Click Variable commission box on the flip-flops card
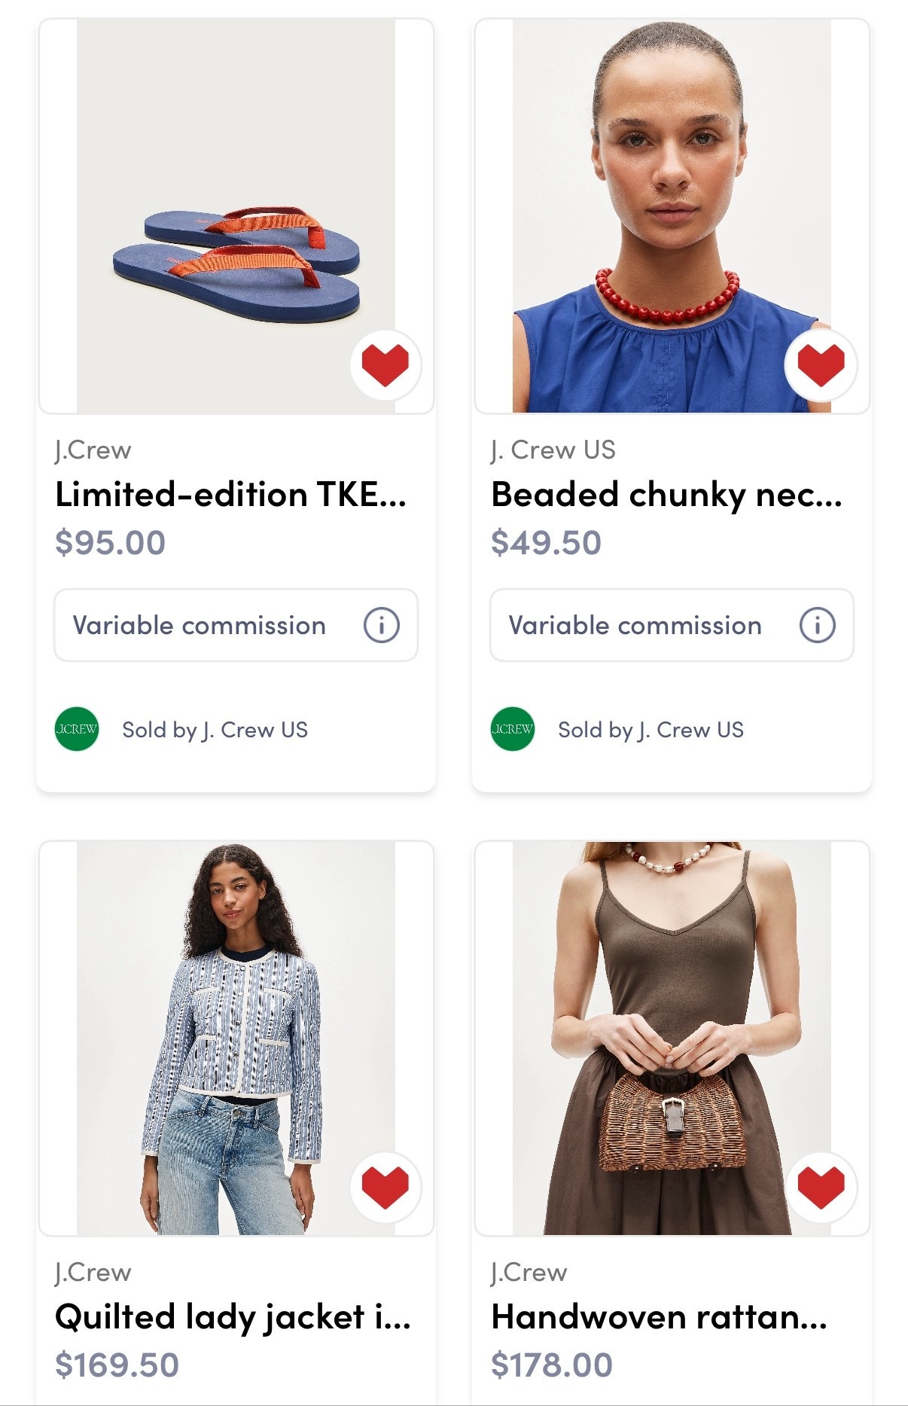 (200, 625)
